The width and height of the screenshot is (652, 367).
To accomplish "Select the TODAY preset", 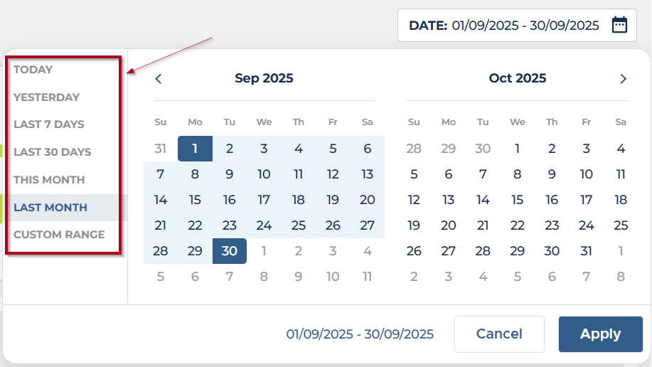I will (33, 70).
